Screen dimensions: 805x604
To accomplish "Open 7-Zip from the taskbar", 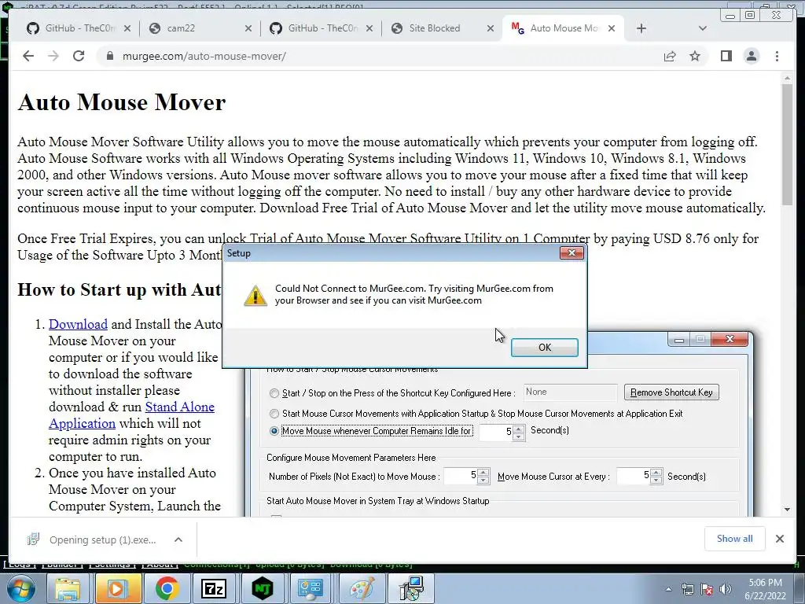I will click(x=214, y=588).
